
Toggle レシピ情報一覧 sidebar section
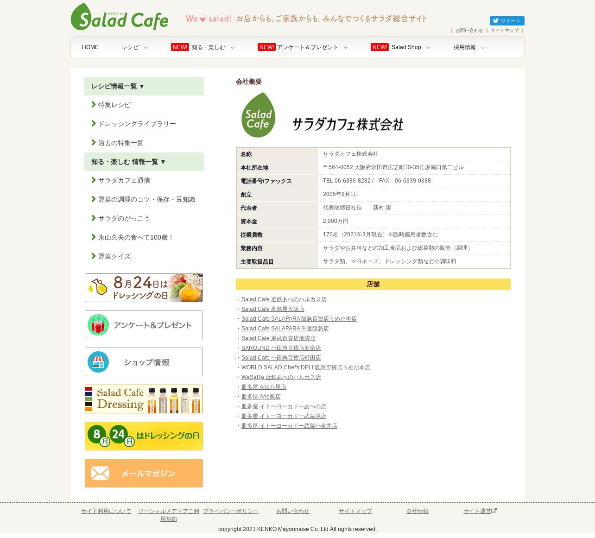tap(144, 86)
